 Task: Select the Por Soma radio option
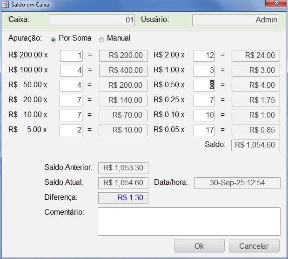tap(53, 39)
